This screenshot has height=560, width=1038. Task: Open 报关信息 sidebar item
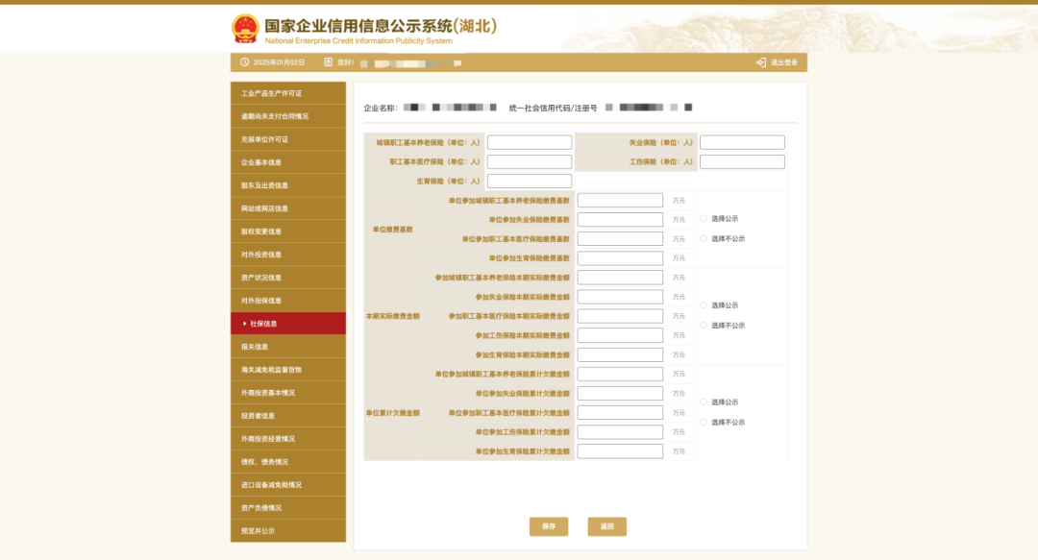288,347
